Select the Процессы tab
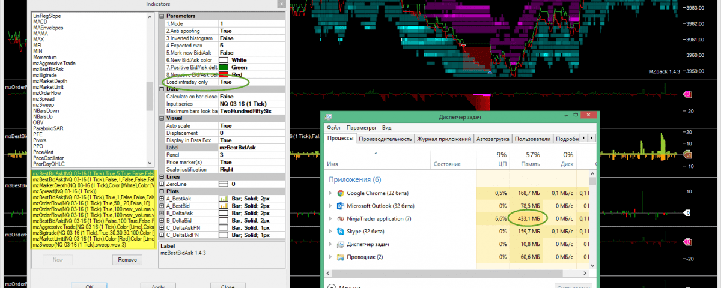The height and width of the screenshot is (288, 721). click(x=340, y=138)
